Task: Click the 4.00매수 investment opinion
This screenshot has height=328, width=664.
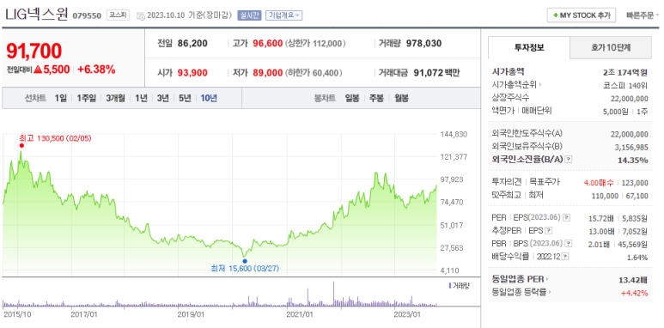Action: coord(599,183)
